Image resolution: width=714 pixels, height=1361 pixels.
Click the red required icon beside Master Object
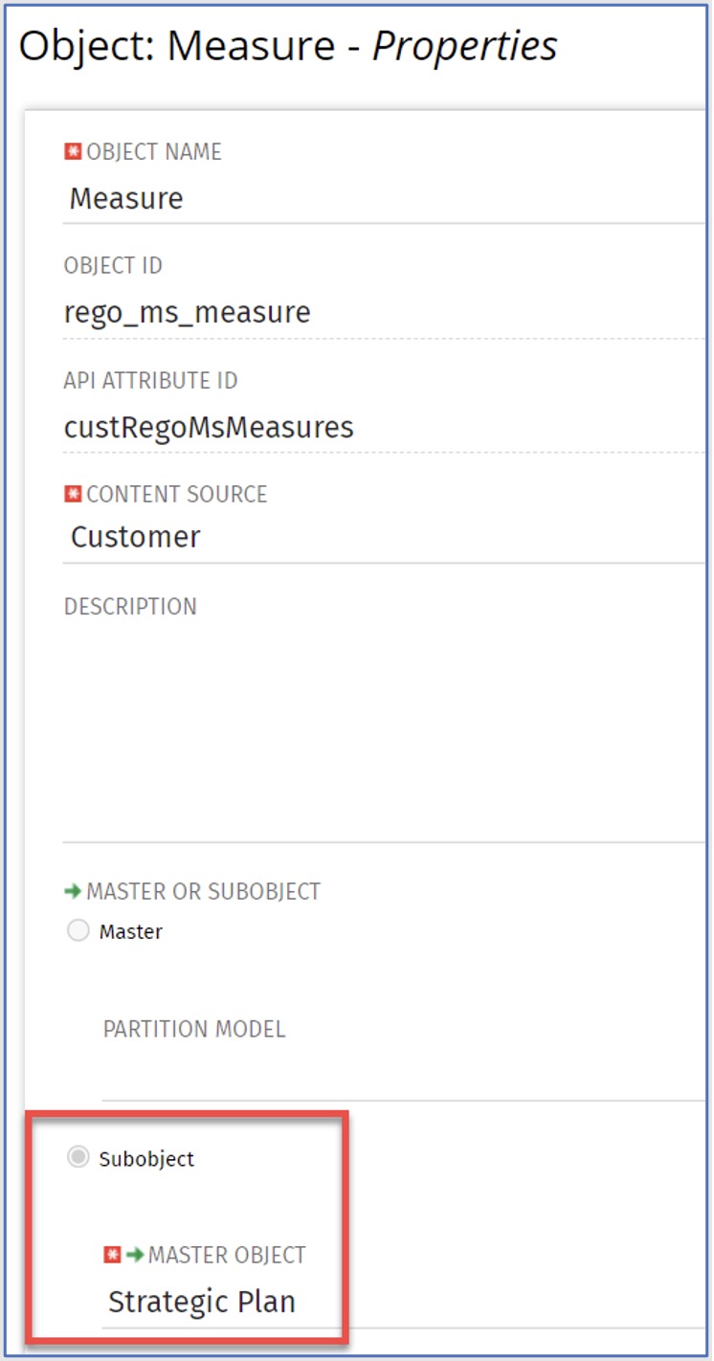(112, 1254)
